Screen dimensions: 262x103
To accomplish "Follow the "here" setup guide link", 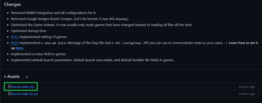I will 19,48.
